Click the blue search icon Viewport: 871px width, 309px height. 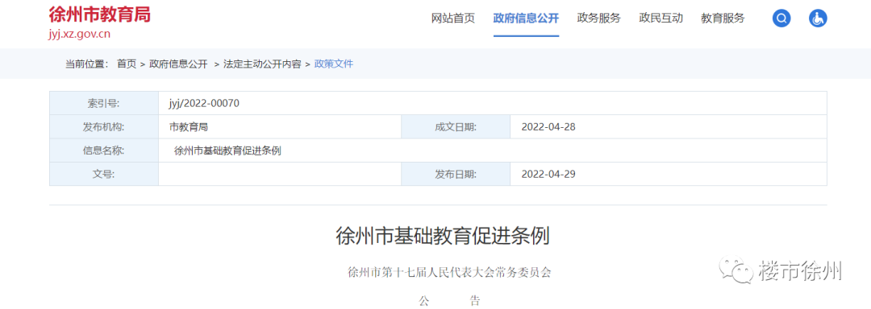pyautogui.click(x=781, y=19)
